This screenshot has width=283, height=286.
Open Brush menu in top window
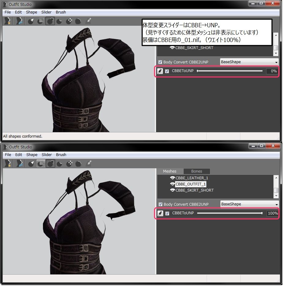pos(61,12)
